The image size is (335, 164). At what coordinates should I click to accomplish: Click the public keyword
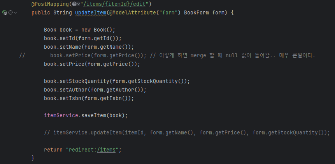pos(41,12)
